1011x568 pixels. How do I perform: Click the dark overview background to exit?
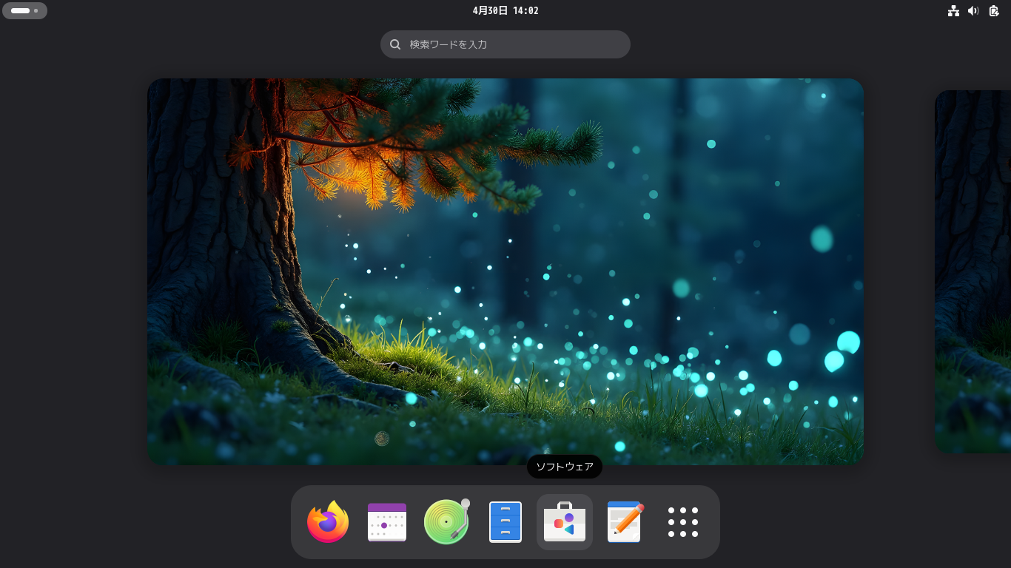(x=74, y=296)
